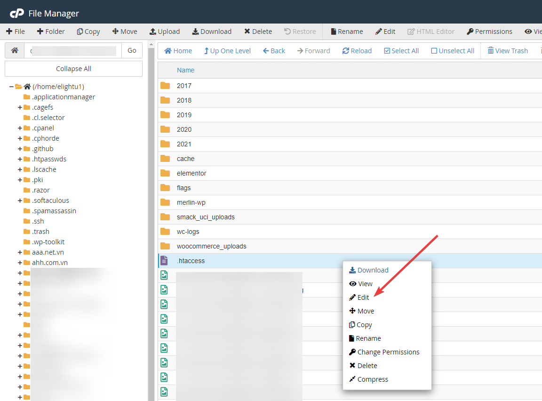542x401 pixels.
Task: Expand the .cagefs folder in tree
Action: (x=20, y=107)
